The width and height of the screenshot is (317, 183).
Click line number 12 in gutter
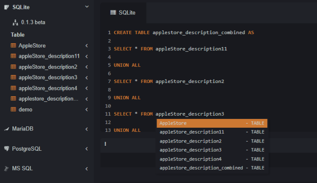coord(108,122)
